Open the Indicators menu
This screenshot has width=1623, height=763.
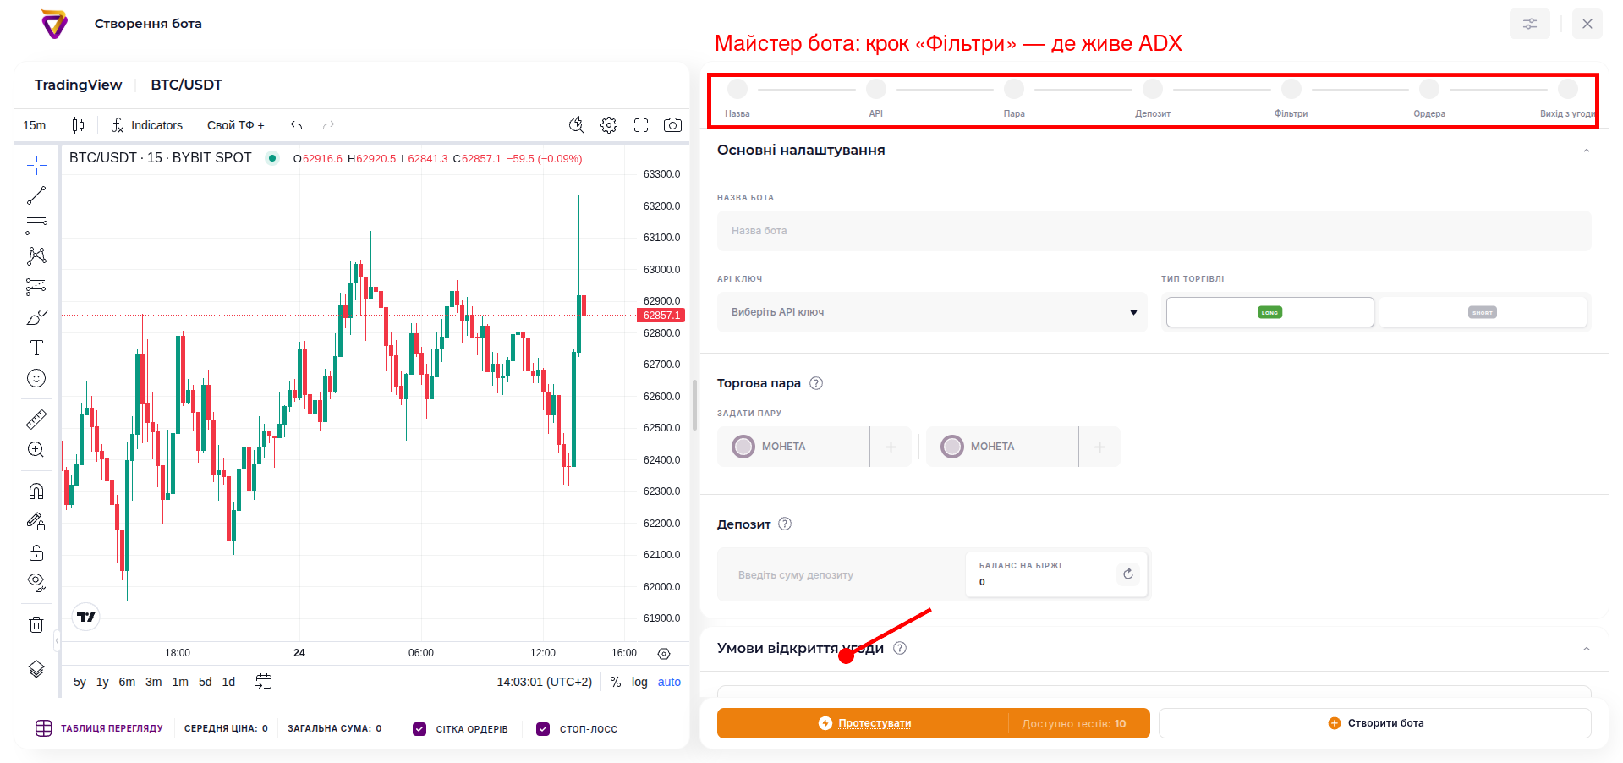(147, 125)
